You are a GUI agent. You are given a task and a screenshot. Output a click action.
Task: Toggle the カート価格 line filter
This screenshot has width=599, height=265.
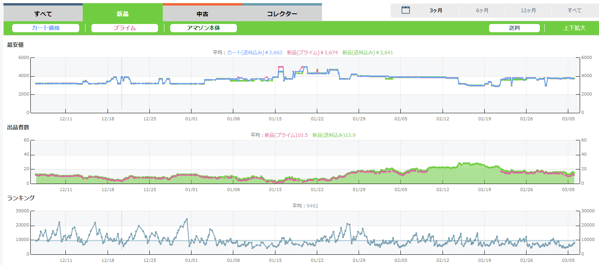[x=46, y=28]
